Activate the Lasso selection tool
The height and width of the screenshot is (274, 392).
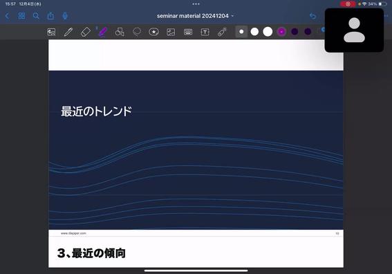[x=137, y=32]
